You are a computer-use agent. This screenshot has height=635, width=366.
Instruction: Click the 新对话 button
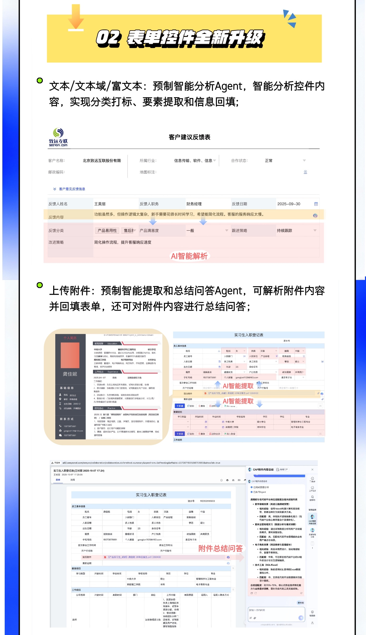tap(301, 603)
